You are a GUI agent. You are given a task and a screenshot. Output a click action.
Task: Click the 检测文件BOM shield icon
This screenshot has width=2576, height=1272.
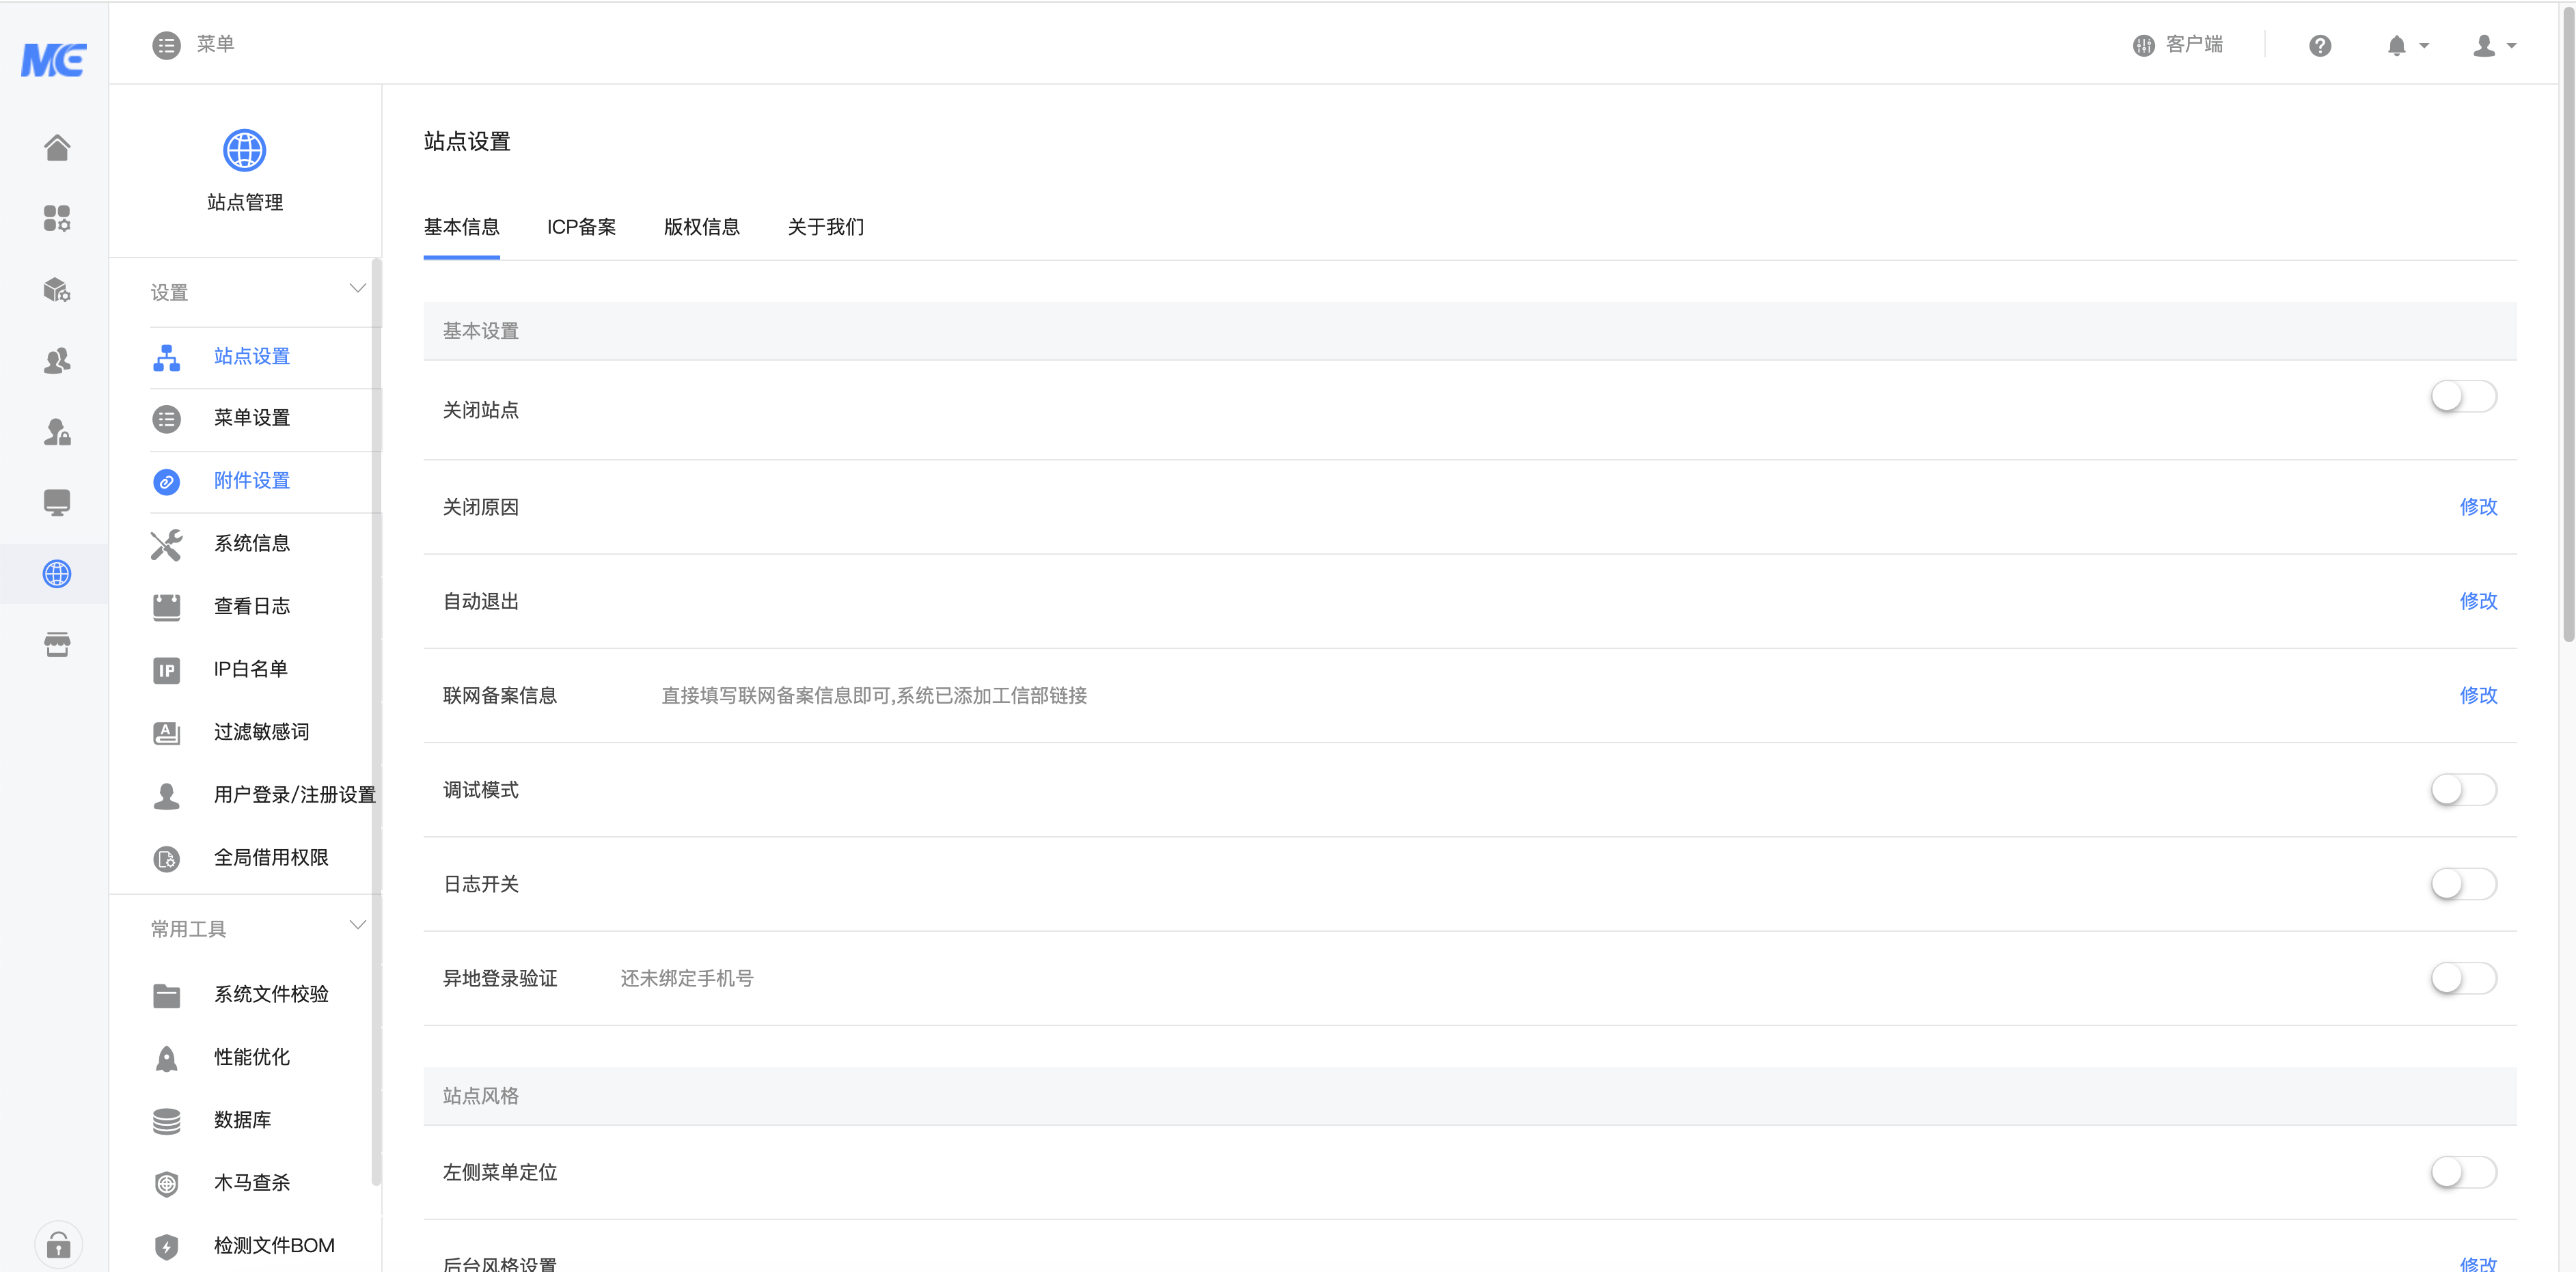[166, 1247]
